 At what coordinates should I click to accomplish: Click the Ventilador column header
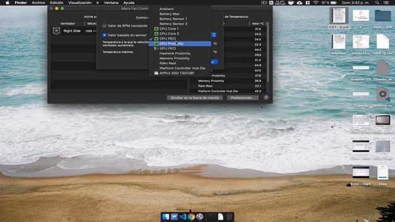point(67,23)
